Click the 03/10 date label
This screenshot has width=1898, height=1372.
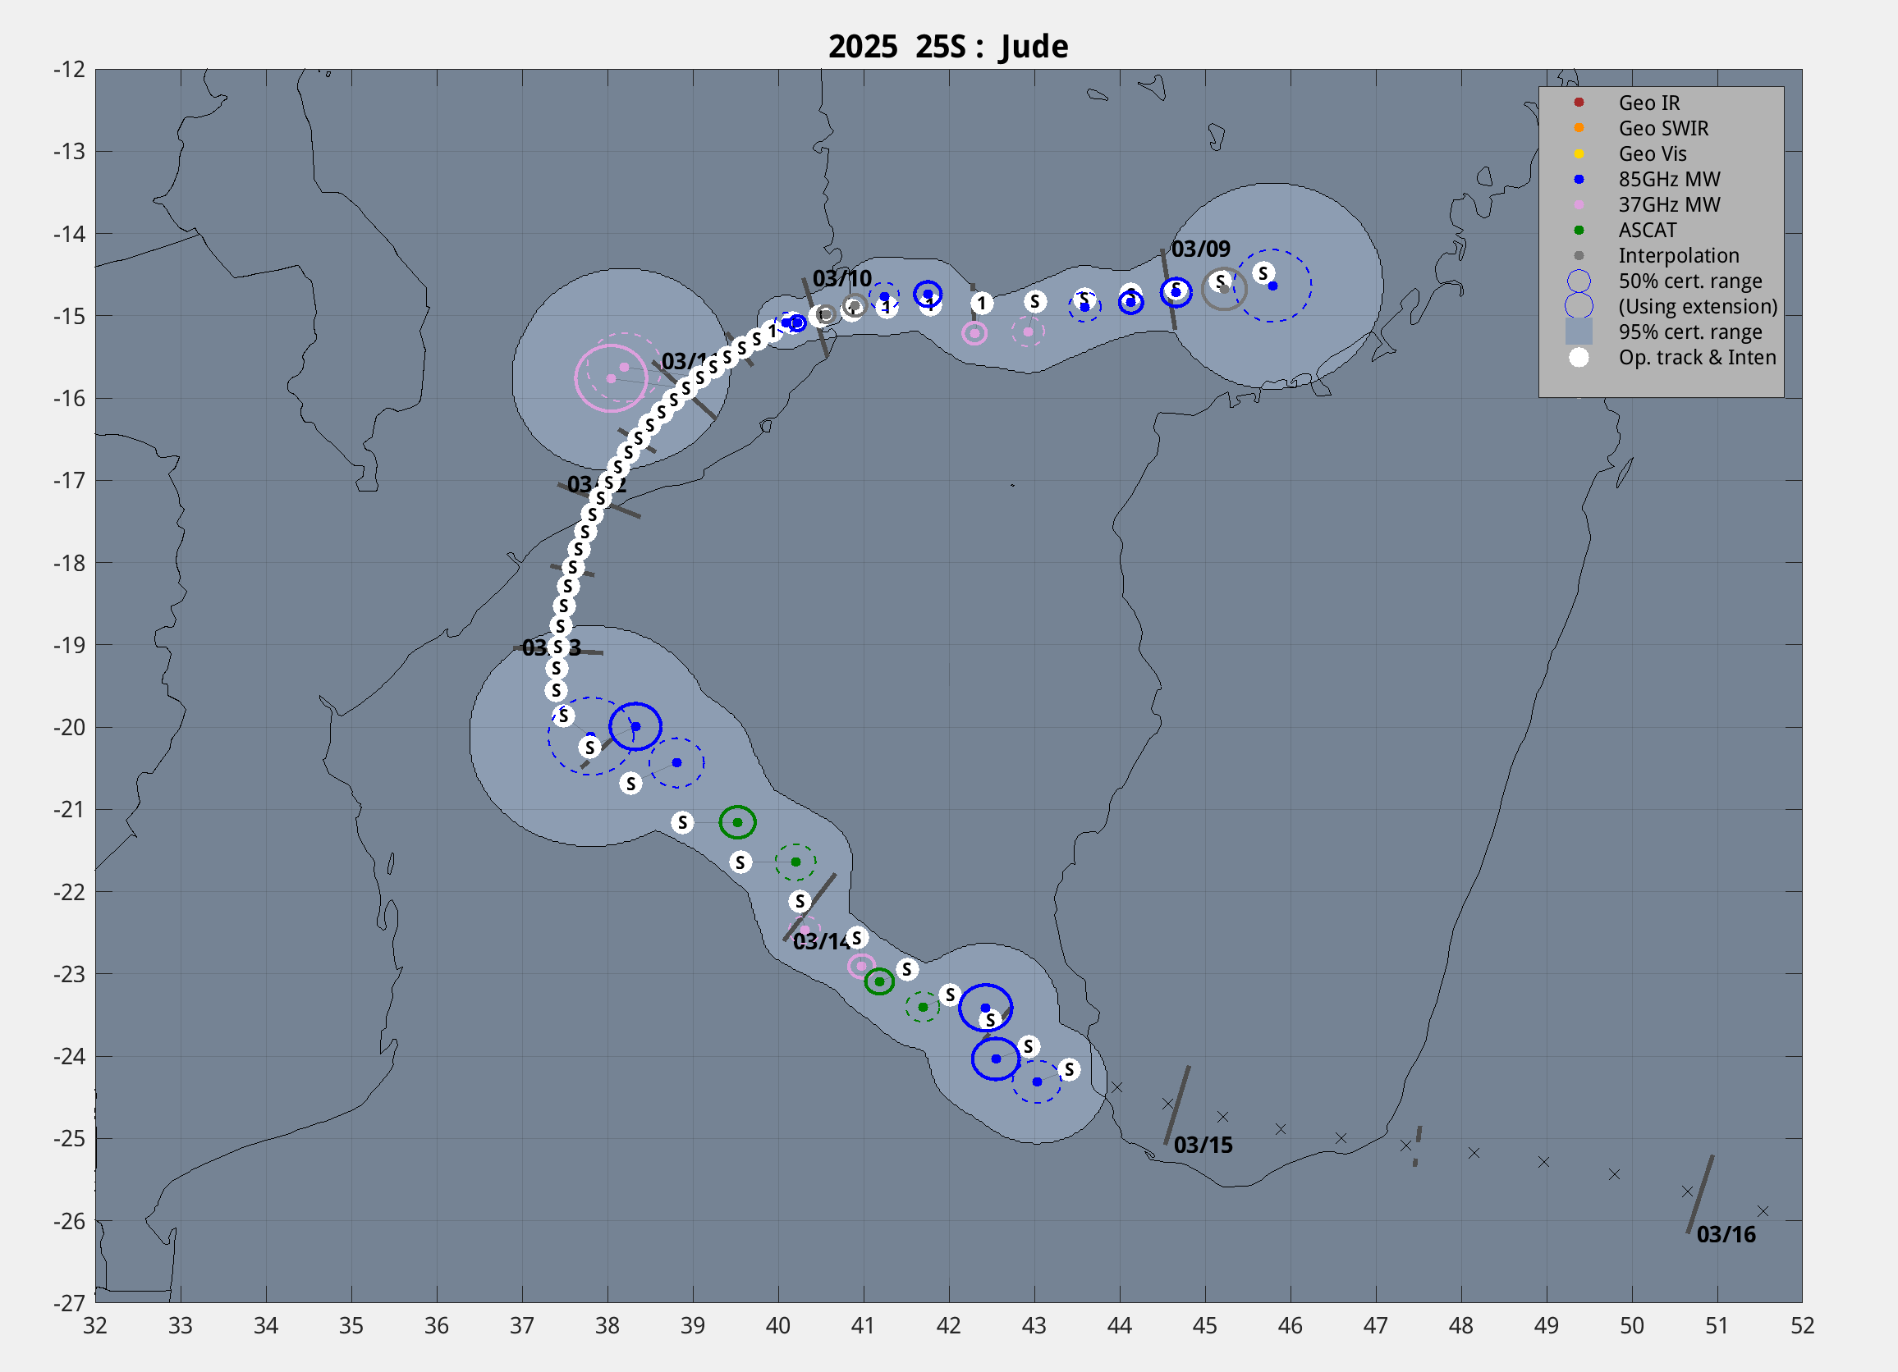pyautogui.click(x=842, y=278)
